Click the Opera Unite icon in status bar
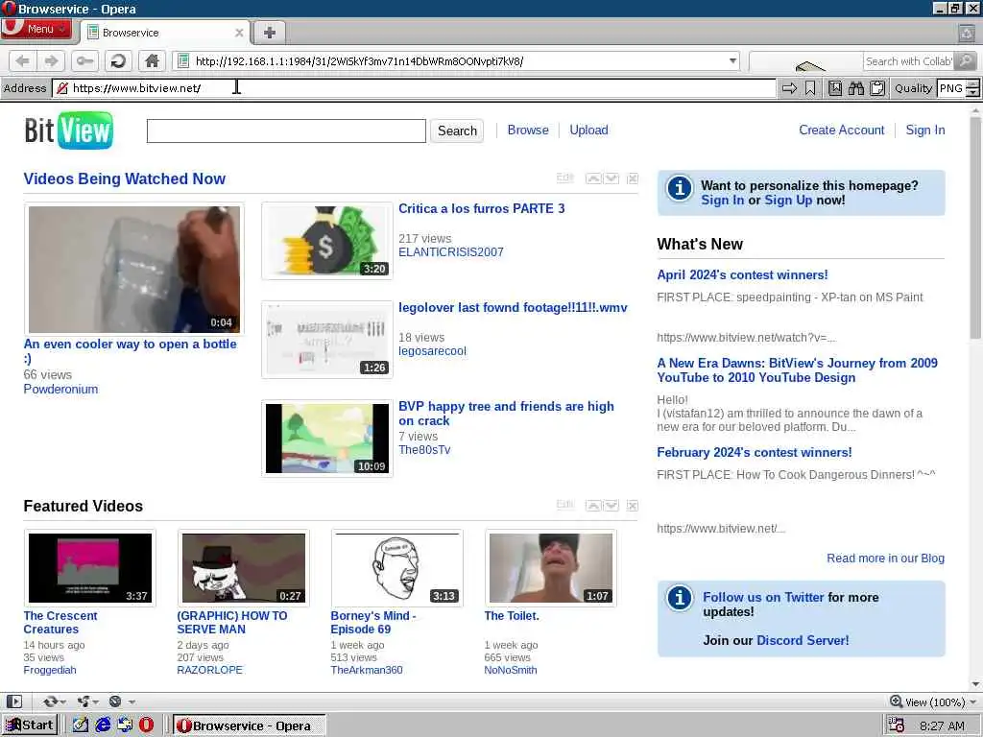 click(x=83, y=701)
